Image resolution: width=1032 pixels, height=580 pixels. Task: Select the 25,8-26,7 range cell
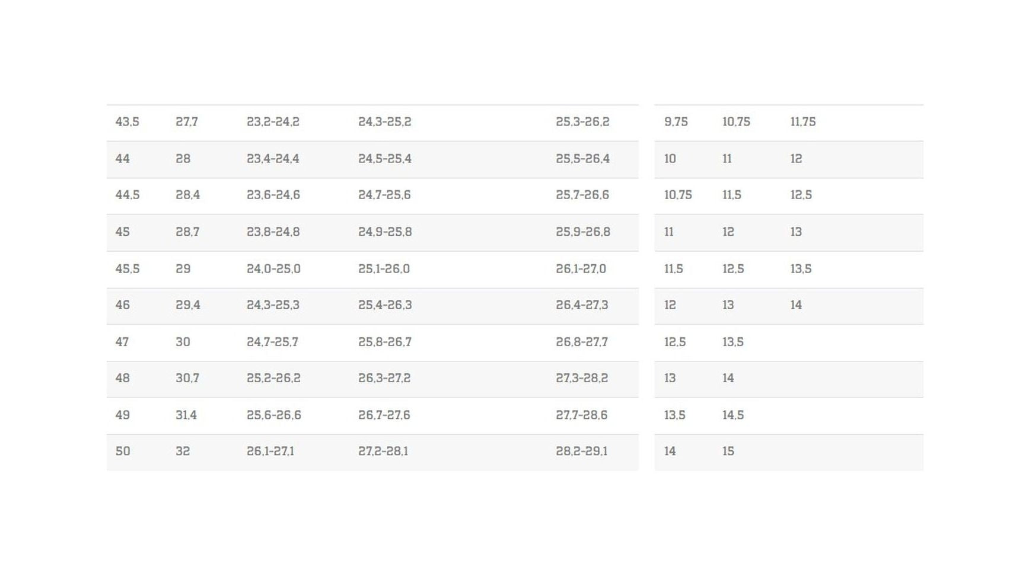[x=384, y=342]
